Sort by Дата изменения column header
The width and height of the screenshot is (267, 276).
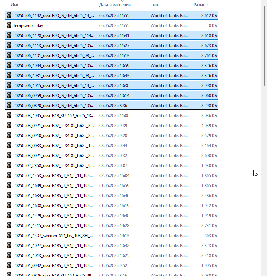coord(115,5)
